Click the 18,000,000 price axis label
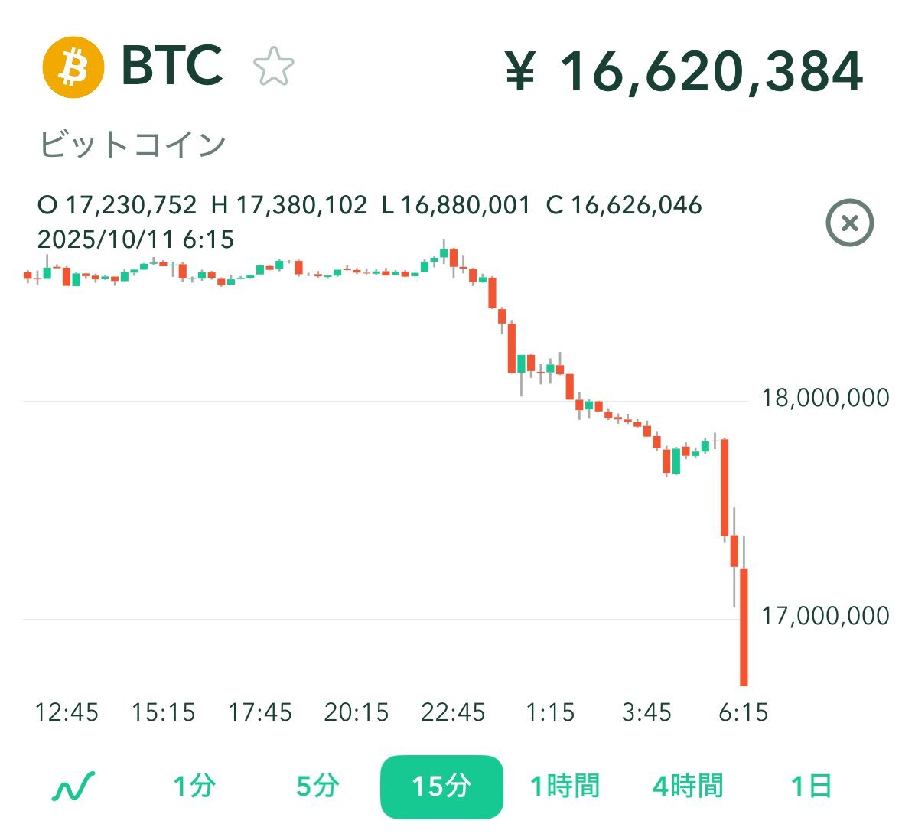 tap(825, 398)
